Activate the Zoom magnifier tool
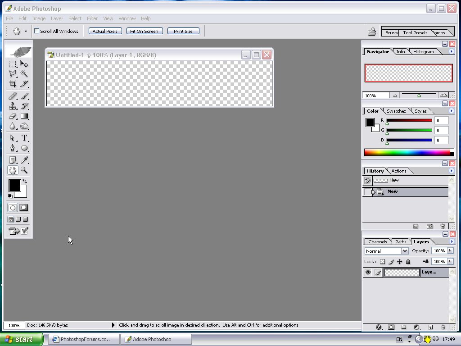This screenshot has width=461, height=346. pos(24,170)
